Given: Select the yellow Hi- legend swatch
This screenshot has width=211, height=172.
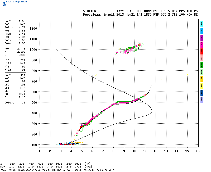Looking at the screenshot, I should click(202, 86).
